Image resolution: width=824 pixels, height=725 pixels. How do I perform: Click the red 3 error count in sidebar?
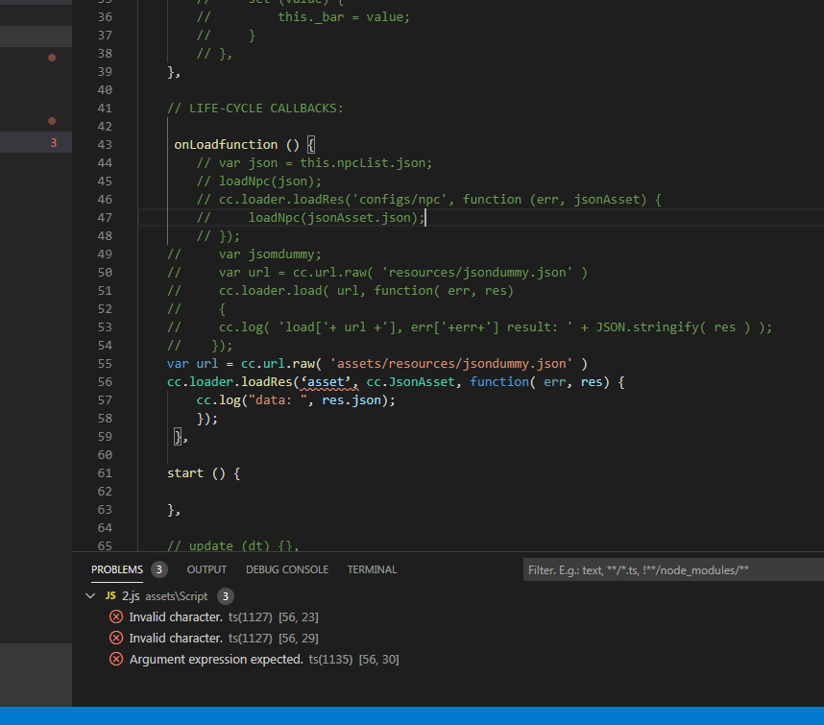point(53,144)
